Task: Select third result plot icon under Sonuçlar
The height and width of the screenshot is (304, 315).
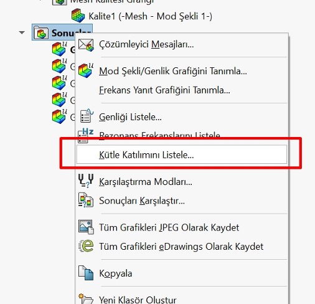Action: click(x=60, y=83)
